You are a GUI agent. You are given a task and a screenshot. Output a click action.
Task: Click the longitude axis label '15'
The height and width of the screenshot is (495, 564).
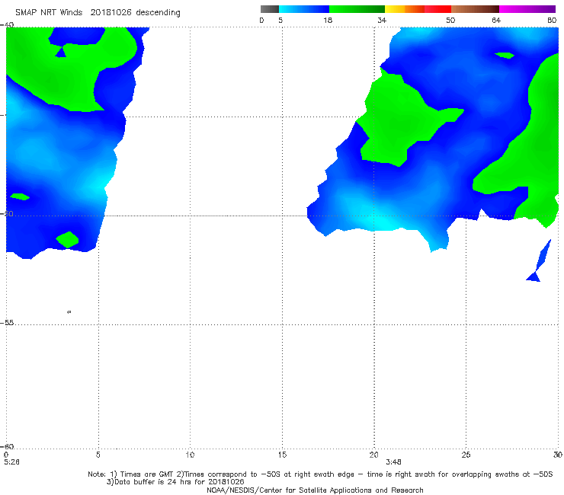coord(282,455)
